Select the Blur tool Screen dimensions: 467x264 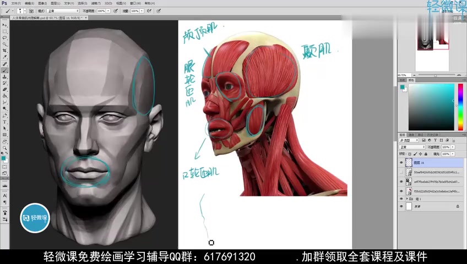coord(4,102)
